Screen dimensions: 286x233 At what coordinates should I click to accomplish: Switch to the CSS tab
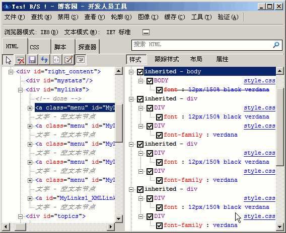tap(39, 47)
